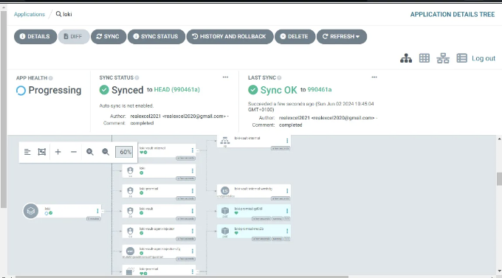Click the 60% zoom level box

coord(124,152)
